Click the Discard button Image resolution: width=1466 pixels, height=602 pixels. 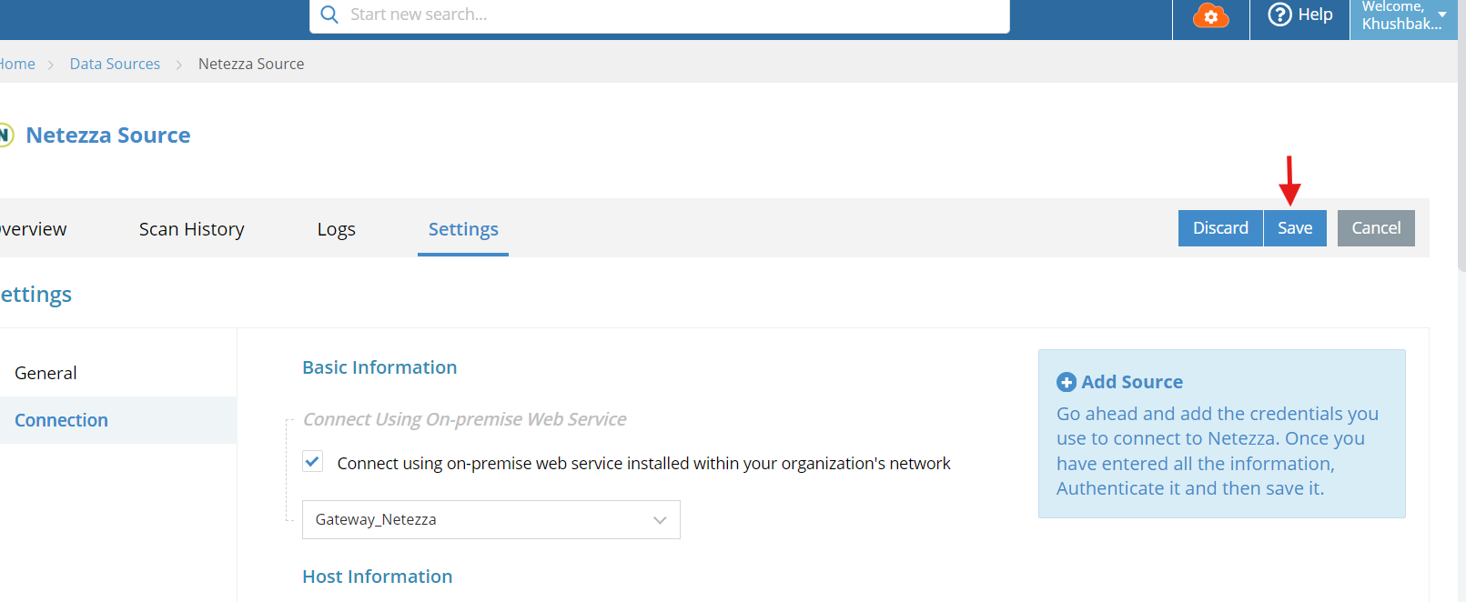pyautogui.click(x=1220, y=228)
